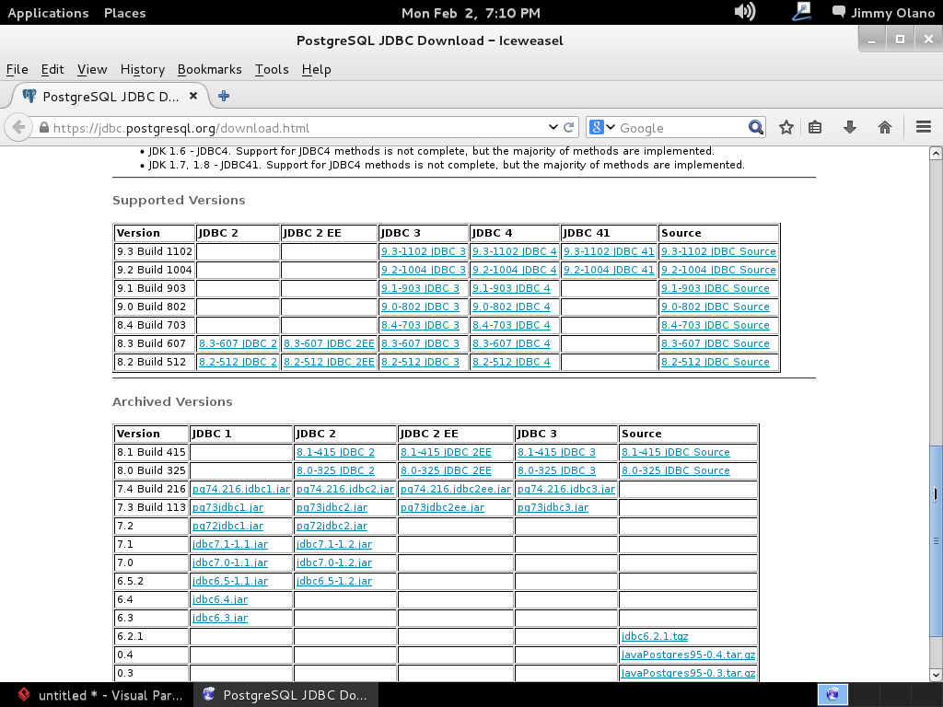Viewport: 943px width, 707px height.
Task: Open a new tab with plus icon
Action: pos(224,96)
